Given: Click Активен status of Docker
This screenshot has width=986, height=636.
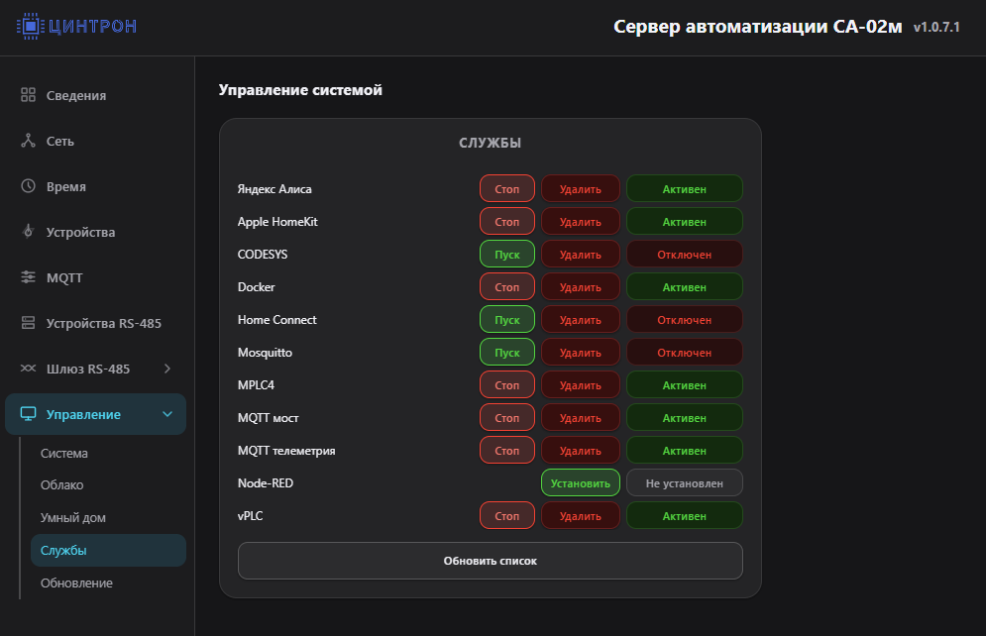Looking at the screenshot, I should tap(684, 286).
